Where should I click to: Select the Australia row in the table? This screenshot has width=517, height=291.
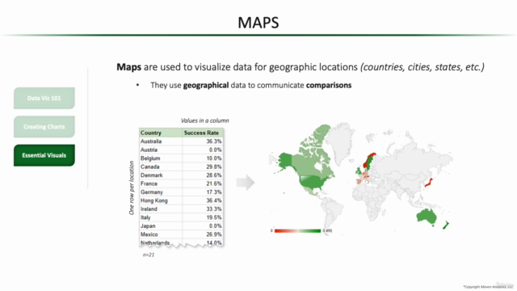tap(181, 141)
